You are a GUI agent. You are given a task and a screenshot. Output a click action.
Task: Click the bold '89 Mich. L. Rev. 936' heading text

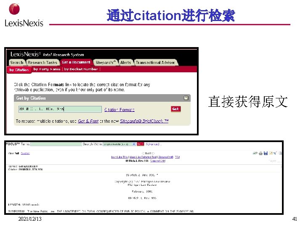pyautogui.click(x=137, y=161)
